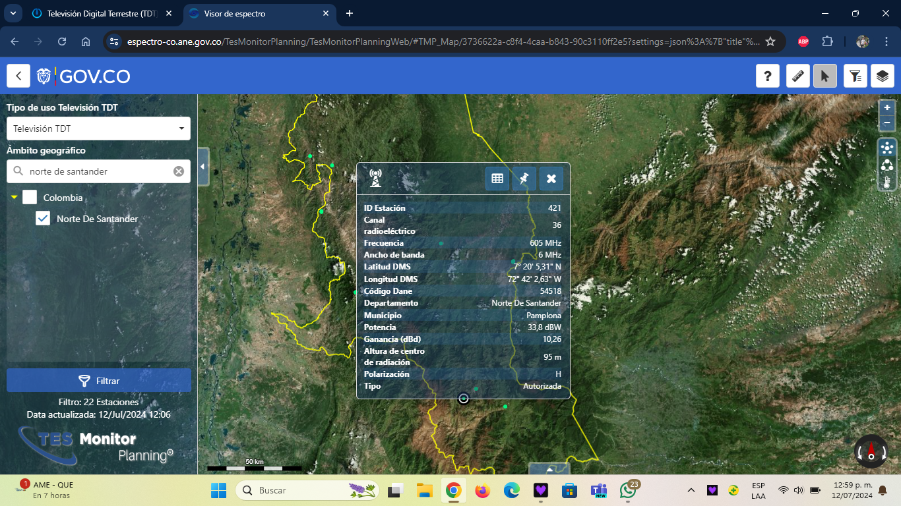Image resolution: width=901 pixels, height=506 pixels.
Task: Open the ABP ad blocker extension
Action: point(803,42)
